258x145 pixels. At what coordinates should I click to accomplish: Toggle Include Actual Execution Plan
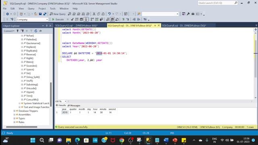coord(92,19)
